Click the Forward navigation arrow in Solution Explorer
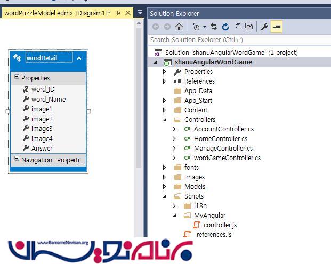The height and width of the screenshot is (264, 331). [167, 27]
